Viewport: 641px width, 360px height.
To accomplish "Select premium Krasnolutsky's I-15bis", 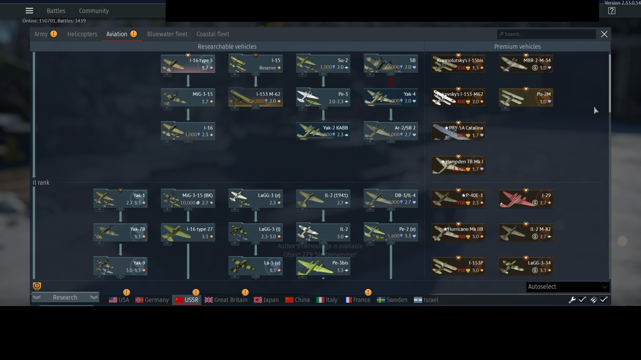I will point(458,64).
